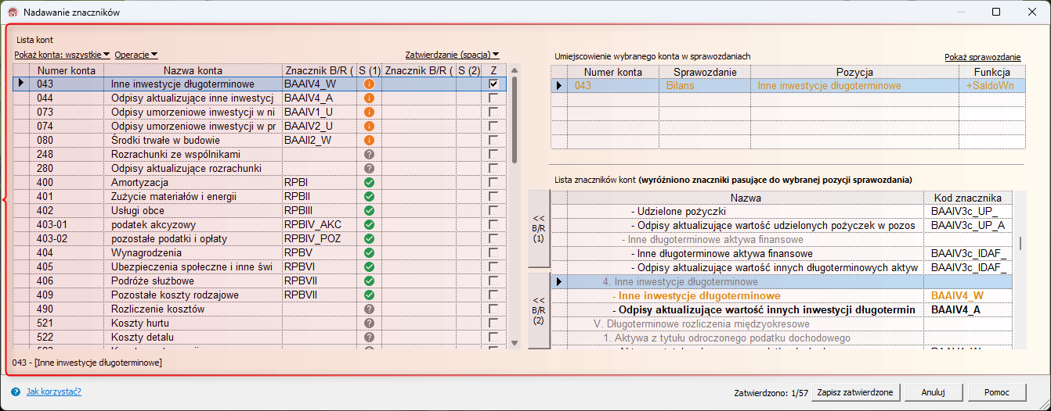The image size is (1051, 411).
Task: Click gray question icon for Rozliczenie kosztów
Action: tap(369, 309)
